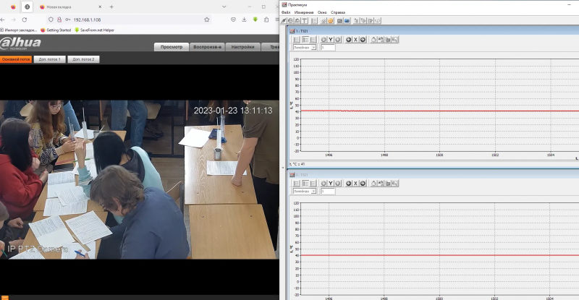Click the orange circular icon in Практикум main toolbar
Screen dimensions: 579x300
pos(331,21)
